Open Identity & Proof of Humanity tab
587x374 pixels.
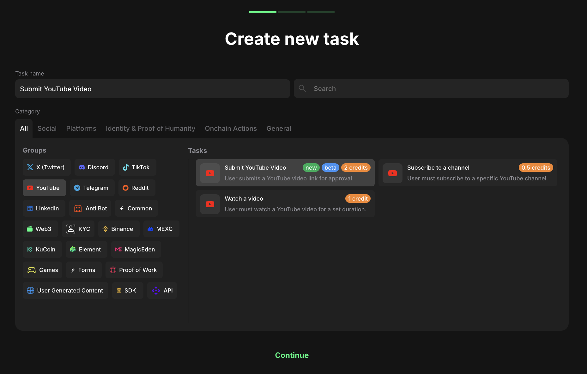150,129
